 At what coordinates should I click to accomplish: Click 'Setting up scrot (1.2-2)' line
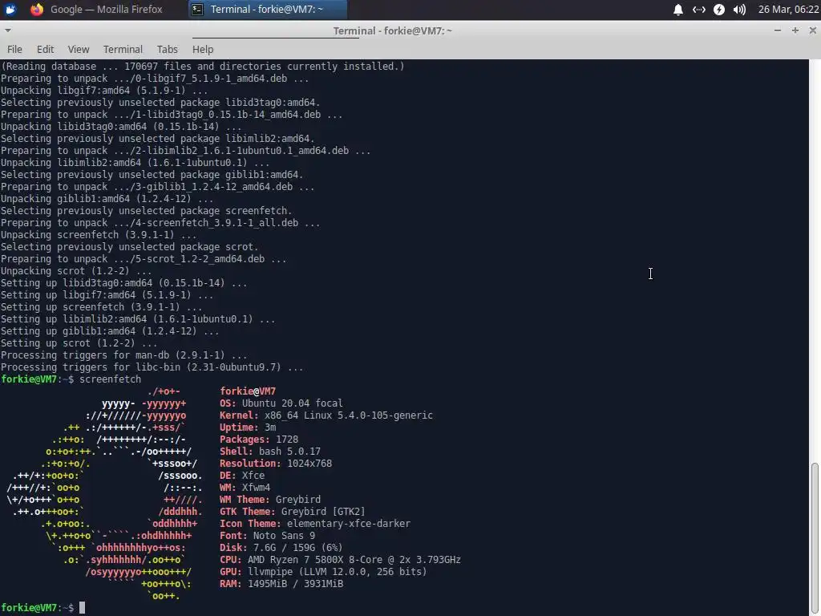pyautogui.click(x=79, y=343)
